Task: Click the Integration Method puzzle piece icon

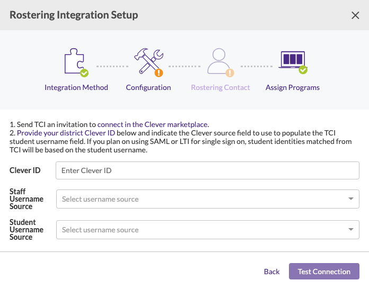Action: pos(76,62)
